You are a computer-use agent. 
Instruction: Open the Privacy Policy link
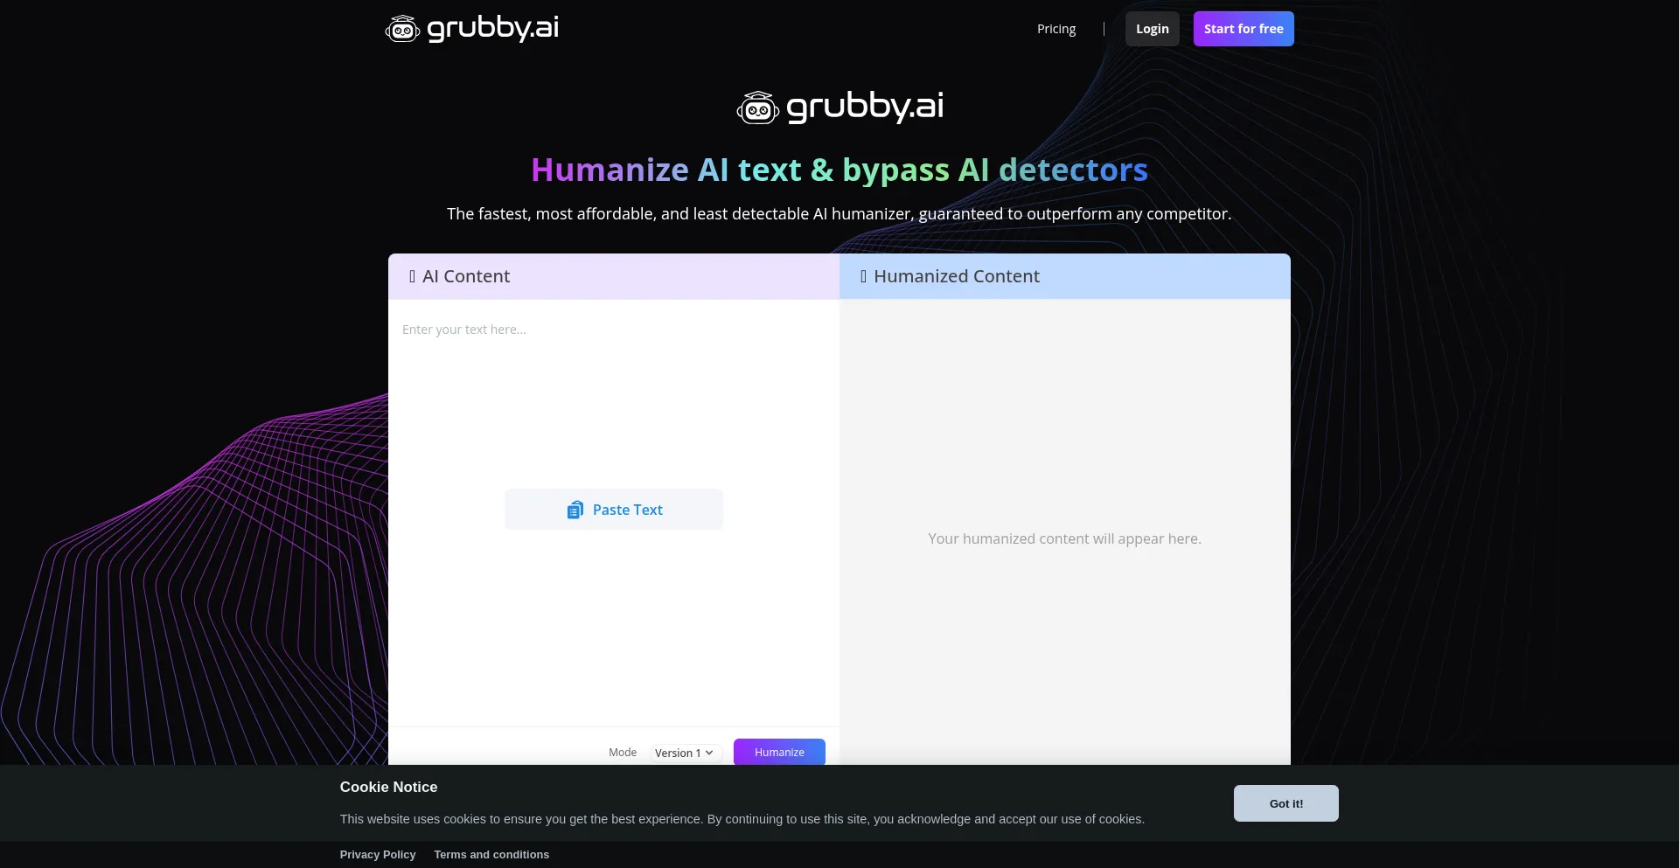click(378, 855)
